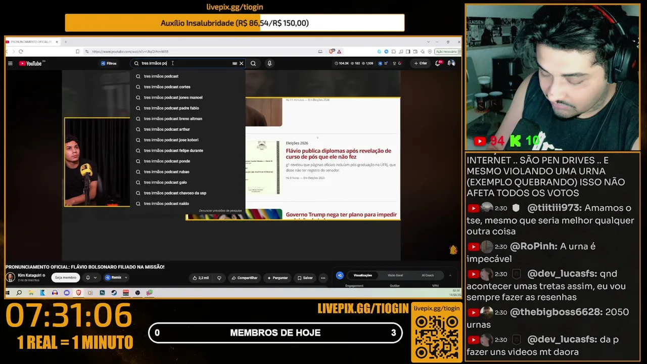Click the browser address bar URL

coord(130,52)
